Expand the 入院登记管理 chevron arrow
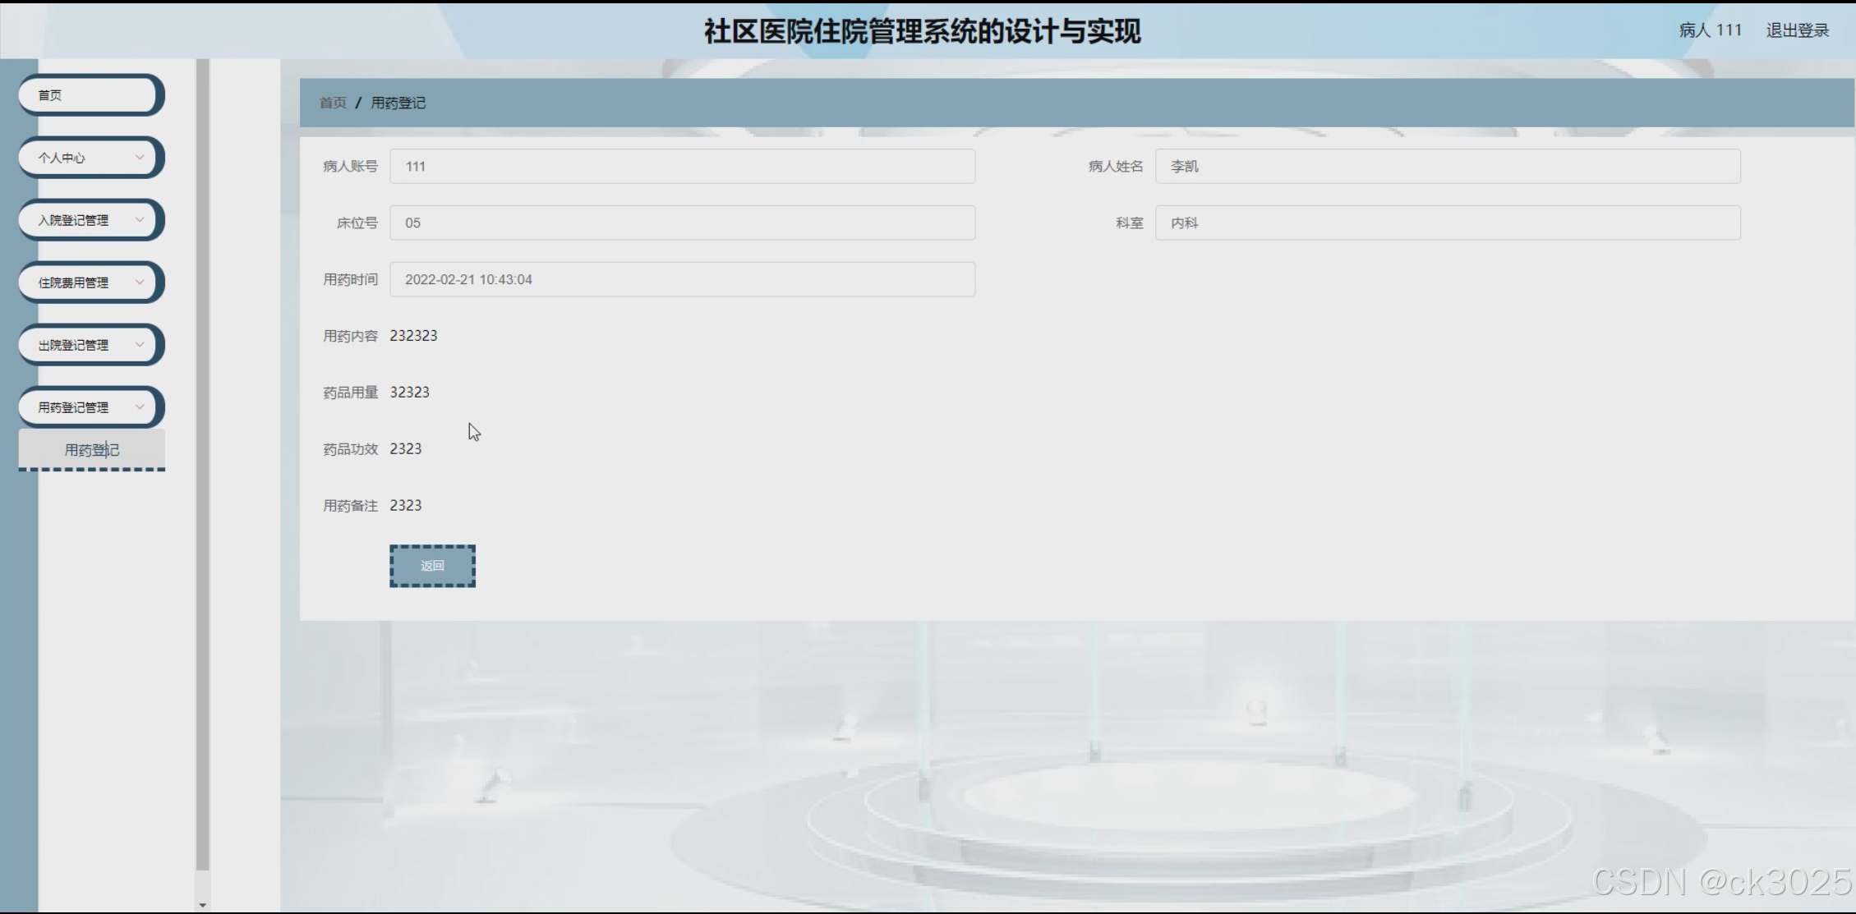 point(139,220)
